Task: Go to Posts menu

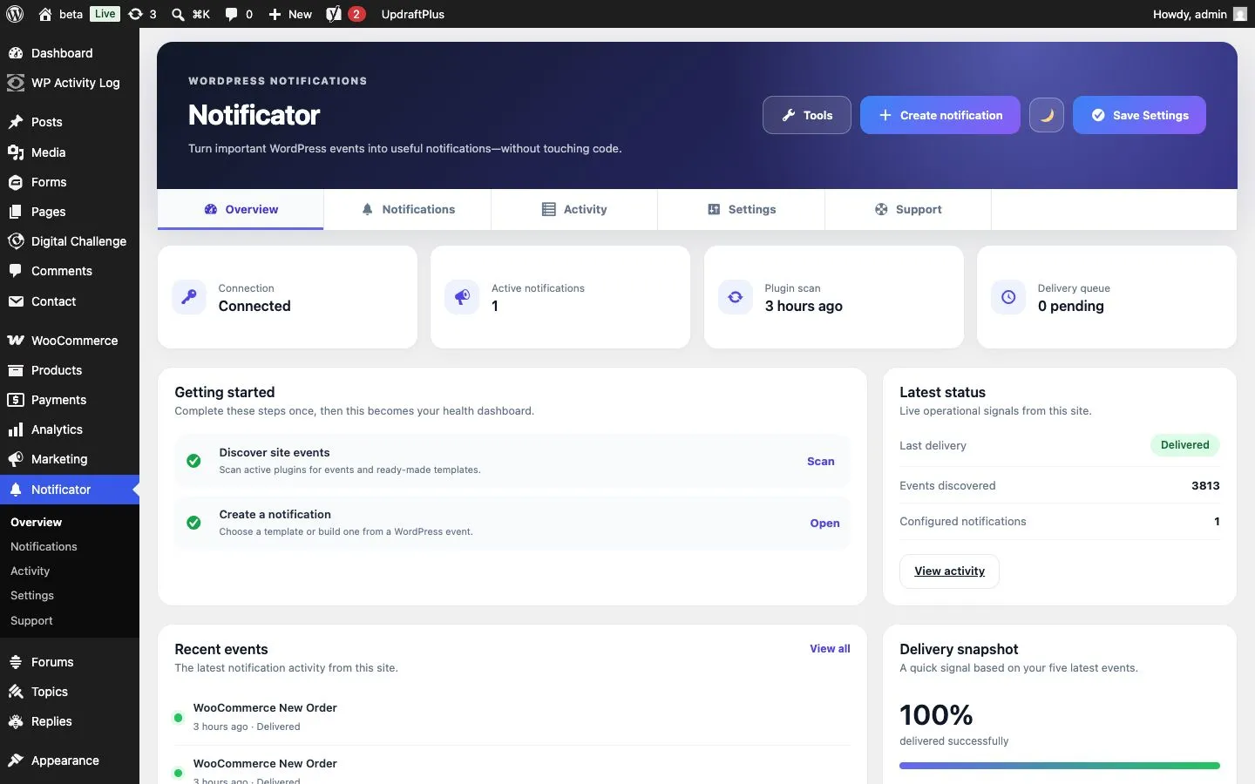Action: (70, 122)
